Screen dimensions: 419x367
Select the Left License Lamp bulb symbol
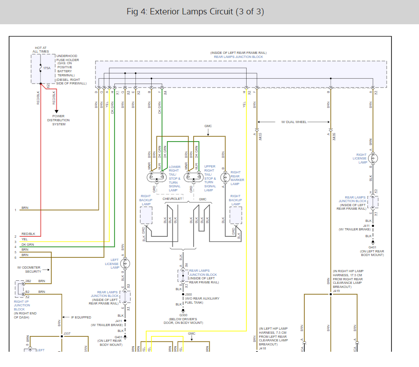coord(124,263)
